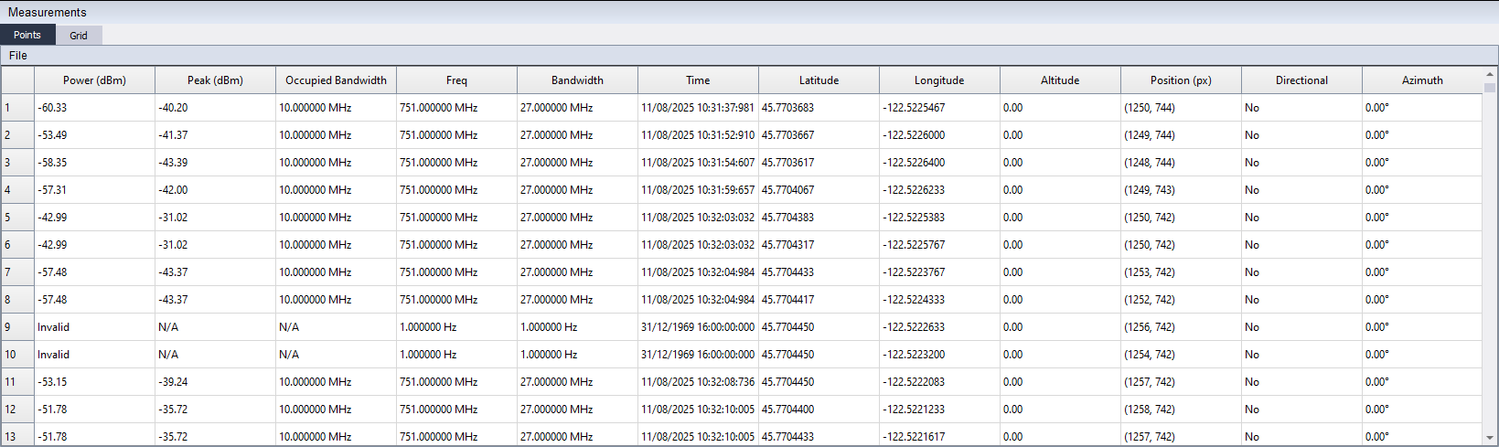Click the Bandwidth column header
Viewport: 1499px width, 447px height.
click(578, 80)
